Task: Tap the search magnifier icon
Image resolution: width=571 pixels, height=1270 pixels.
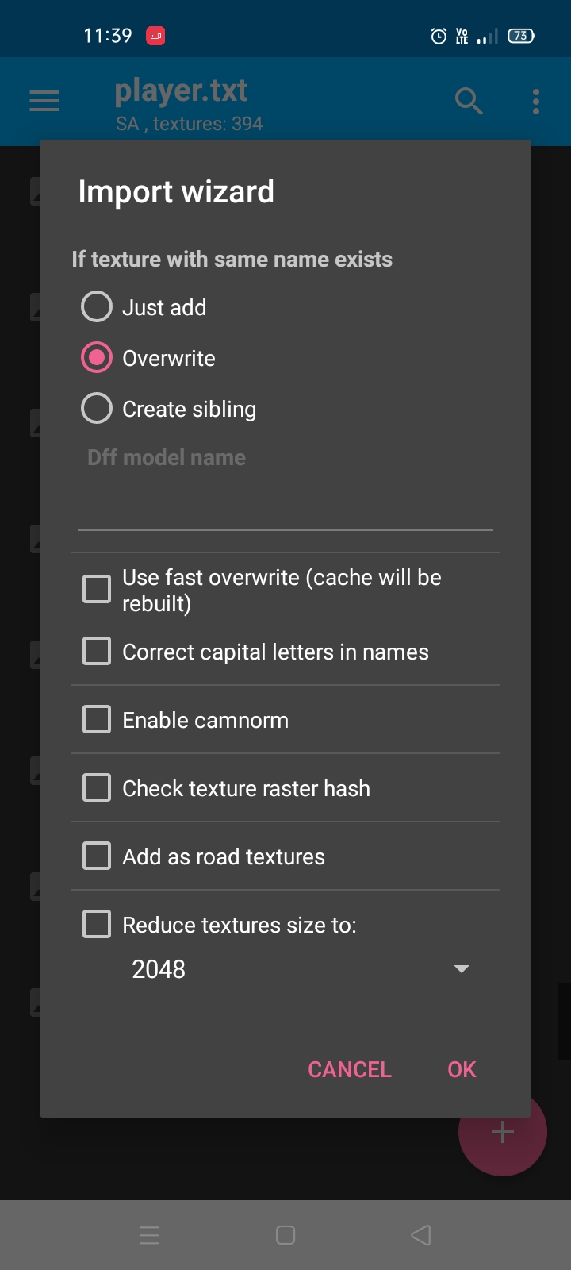Action: (x=469, y=101)
